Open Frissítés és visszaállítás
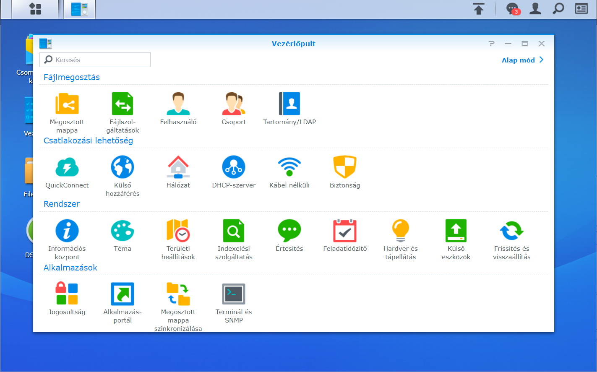 (511, 231)
